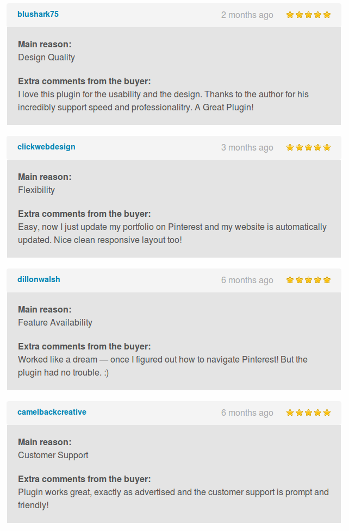Click first star in camelbackcreative's rating
This screenshot has width=349, height=531.
290,413
